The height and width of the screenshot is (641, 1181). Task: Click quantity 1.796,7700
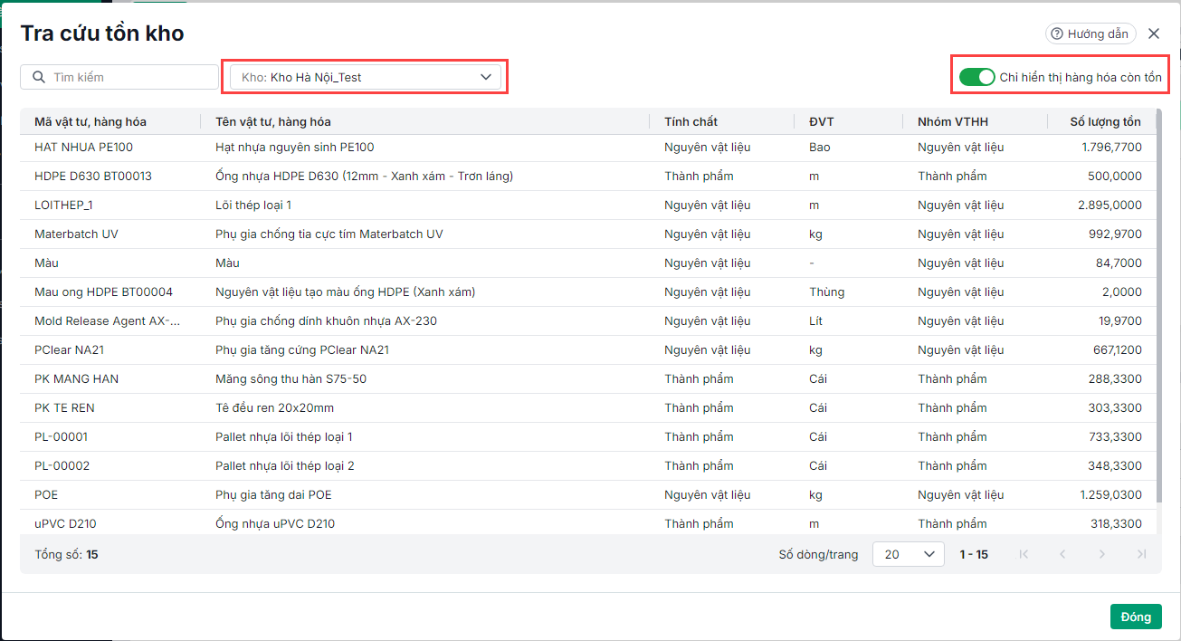point(1111,147)
